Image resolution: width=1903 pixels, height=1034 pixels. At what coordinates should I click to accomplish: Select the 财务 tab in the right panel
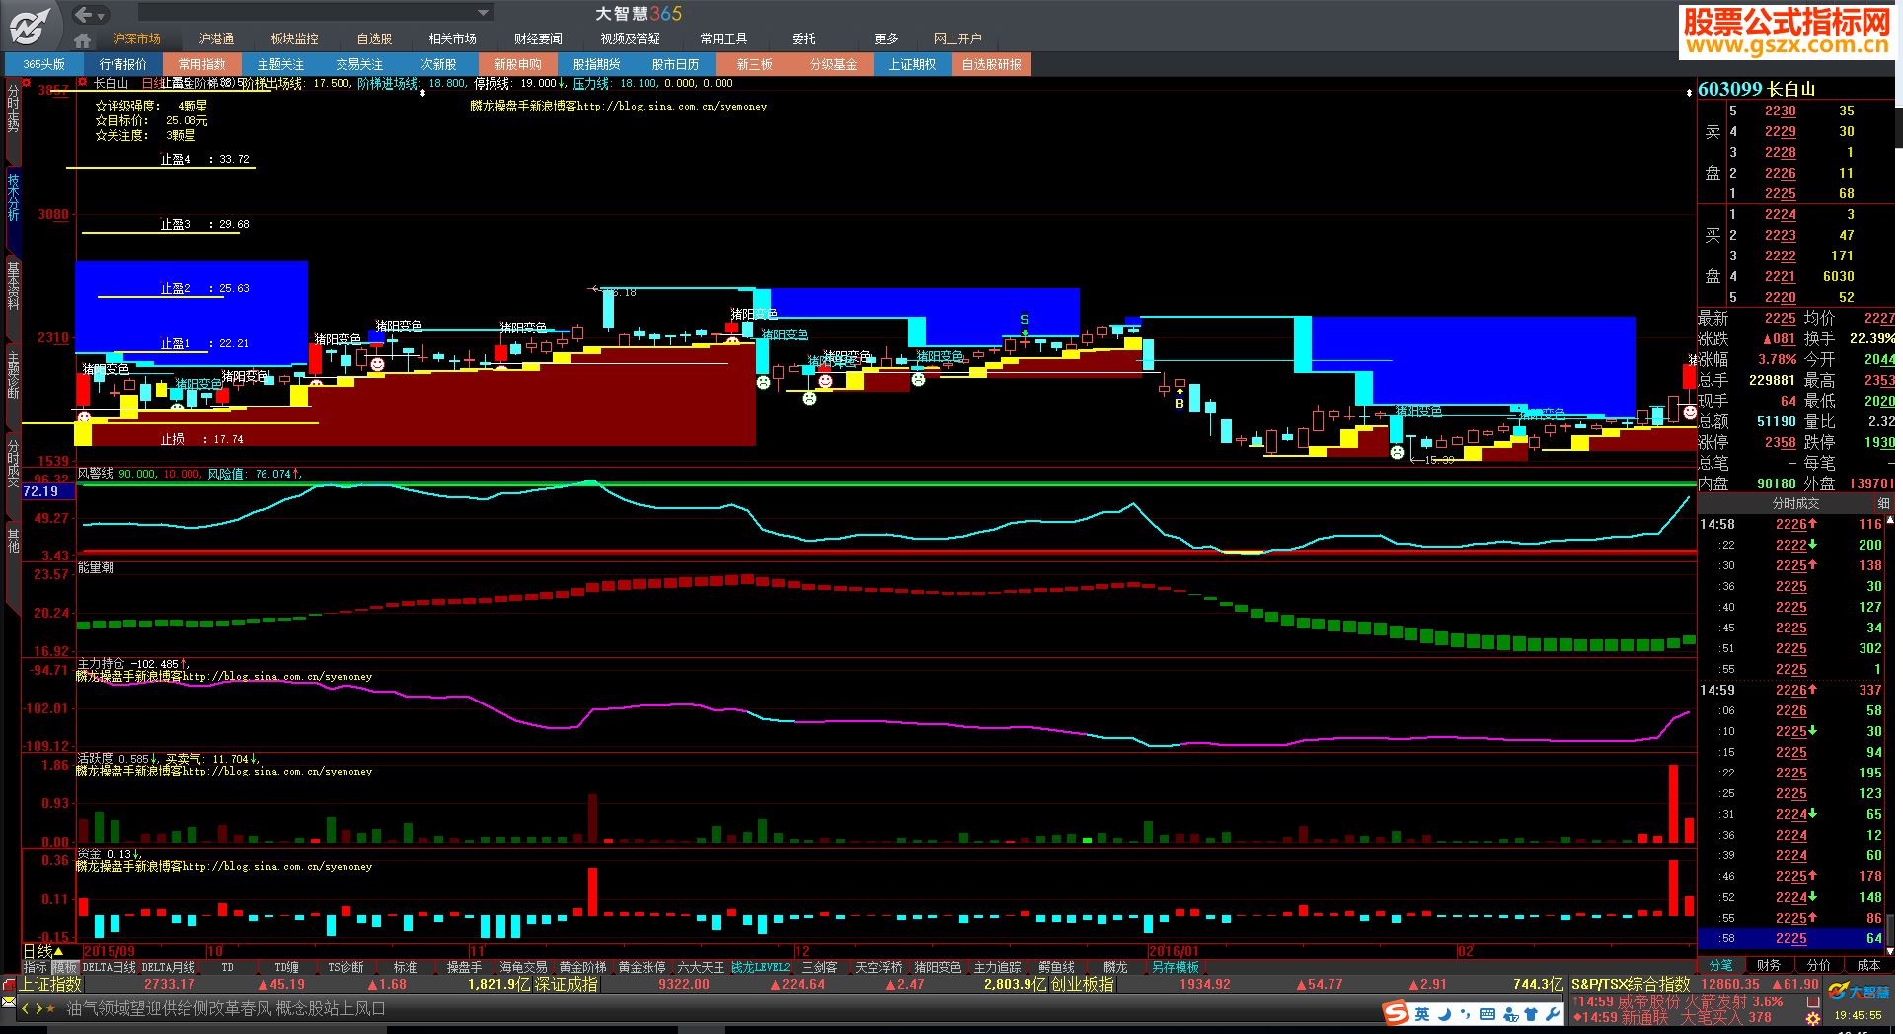point(1768,965)
